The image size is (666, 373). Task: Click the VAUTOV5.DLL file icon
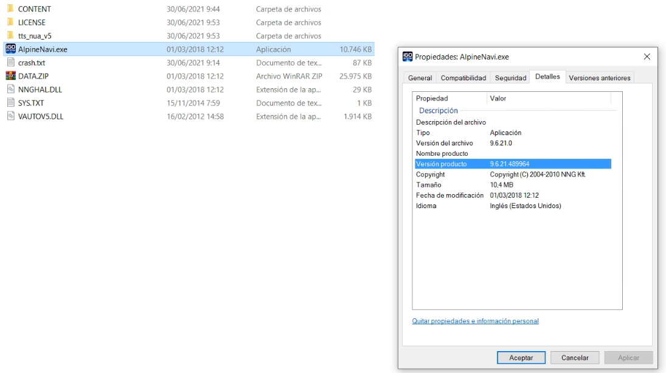pyautogui.click(x=10, y=116)
